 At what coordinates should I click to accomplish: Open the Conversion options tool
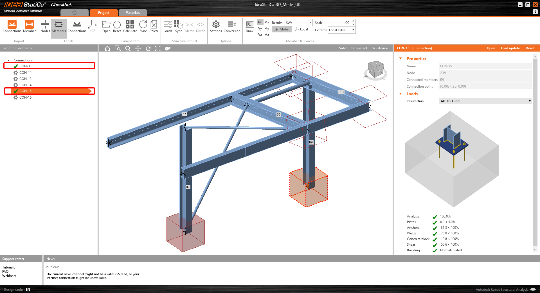point(231,27)
